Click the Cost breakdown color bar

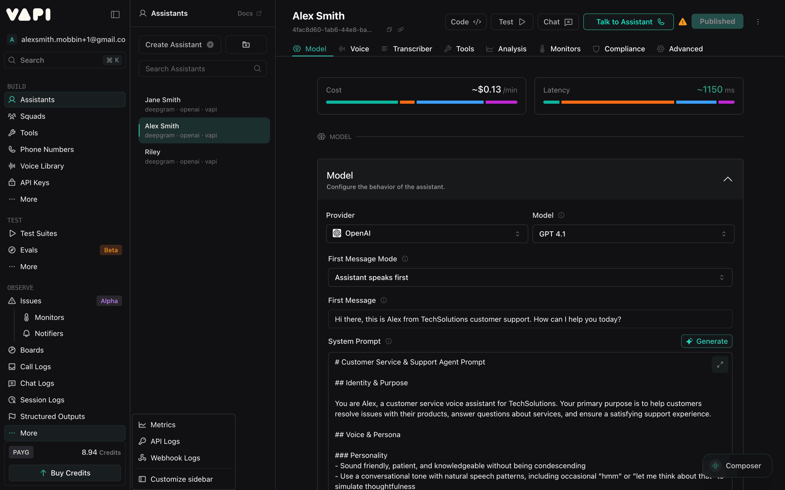(422, 102)
